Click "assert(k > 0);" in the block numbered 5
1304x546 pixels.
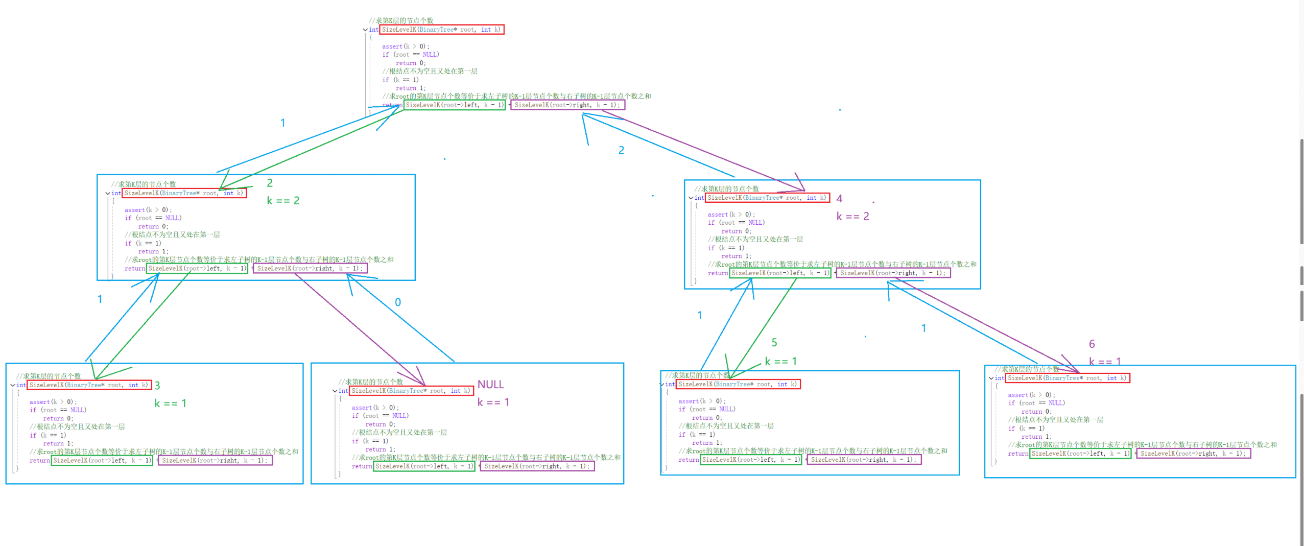point(702,401)
